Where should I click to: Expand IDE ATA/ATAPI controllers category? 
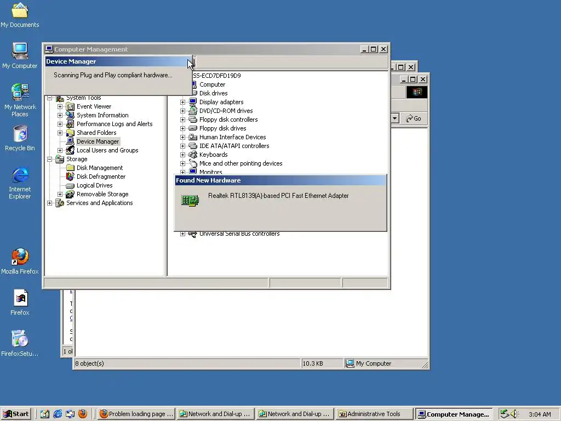click(182, 146)
